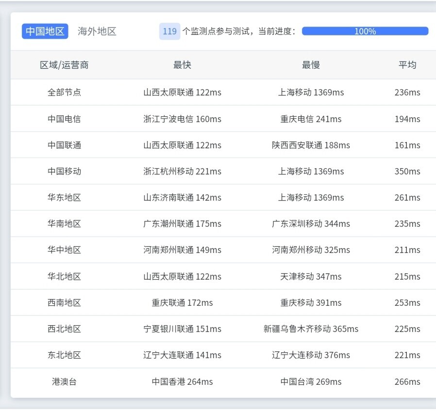Click 辽宁大连联通 141ms cell
This screenshot has width=436, height=411.
pyautogui.click(x=182, y=355)
